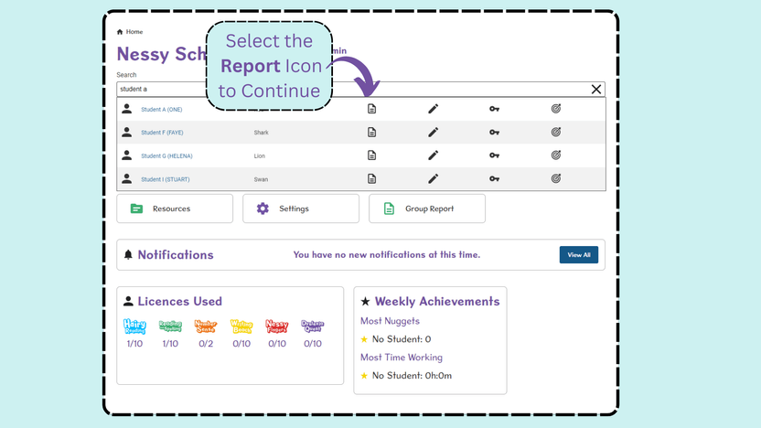
Task: Go to Home breadcrumb link
Action: tap(134, 31)
